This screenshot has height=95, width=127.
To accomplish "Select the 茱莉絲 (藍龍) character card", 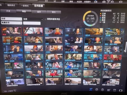I will tap(93, 58).
